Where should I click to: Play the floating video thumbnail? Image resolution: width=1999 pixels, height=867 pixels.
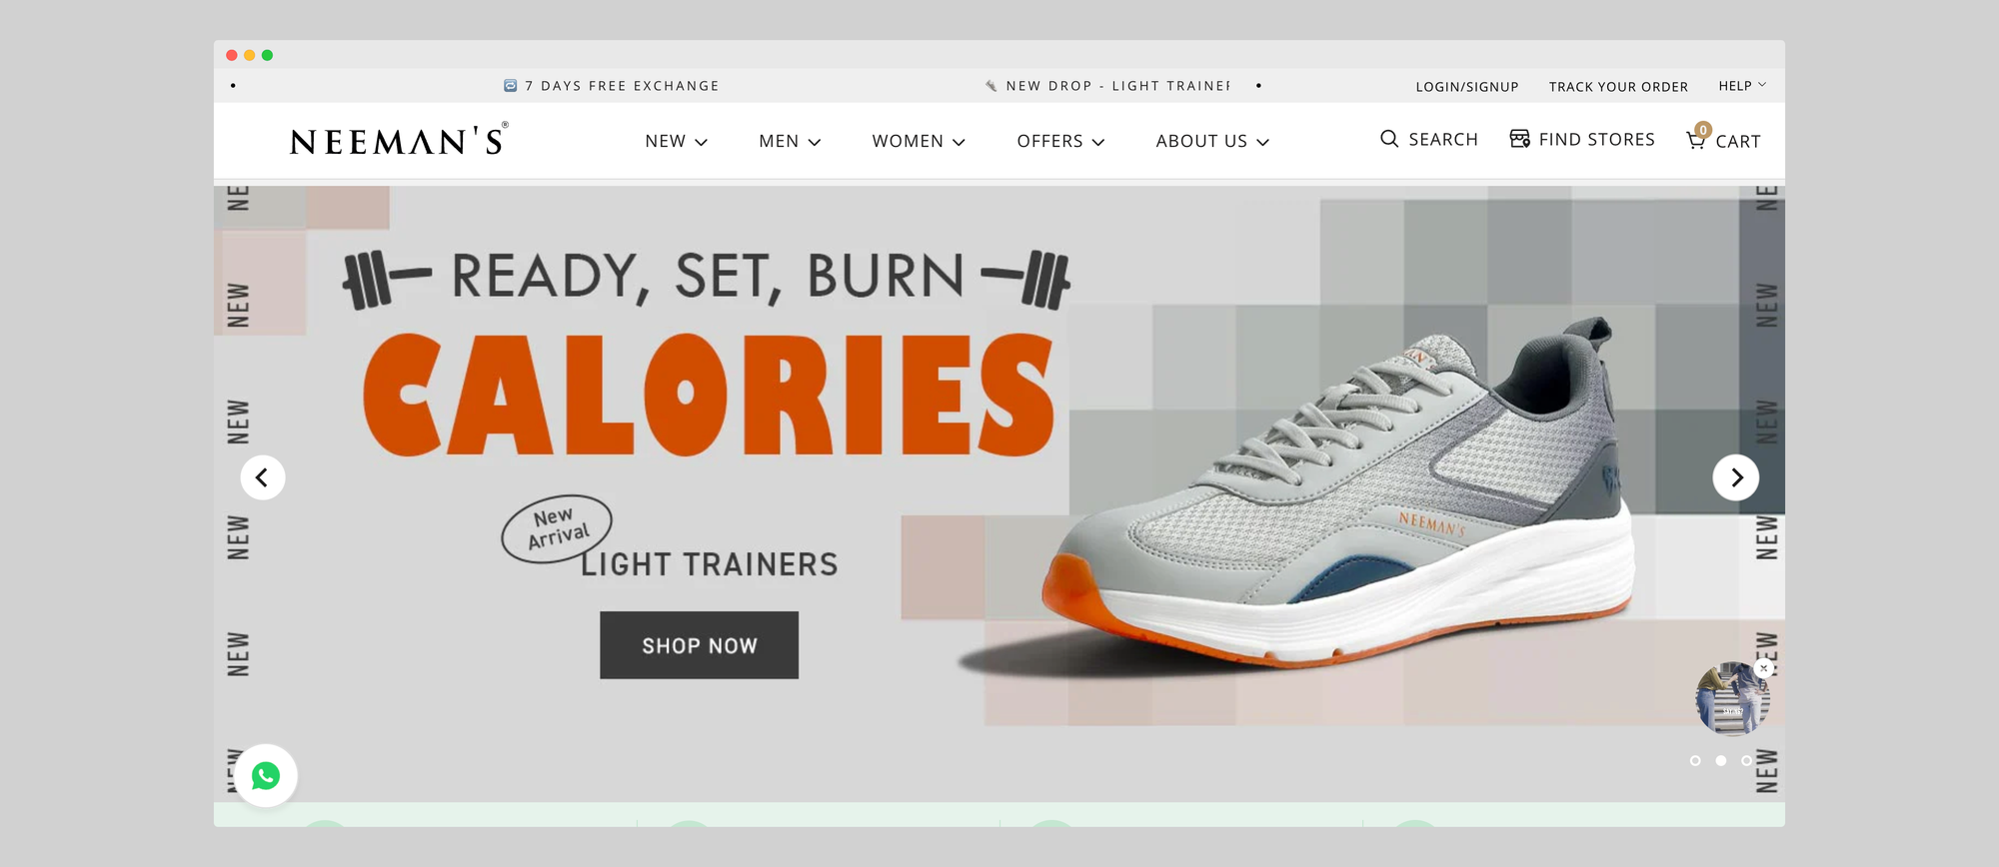coord(1731,699)
